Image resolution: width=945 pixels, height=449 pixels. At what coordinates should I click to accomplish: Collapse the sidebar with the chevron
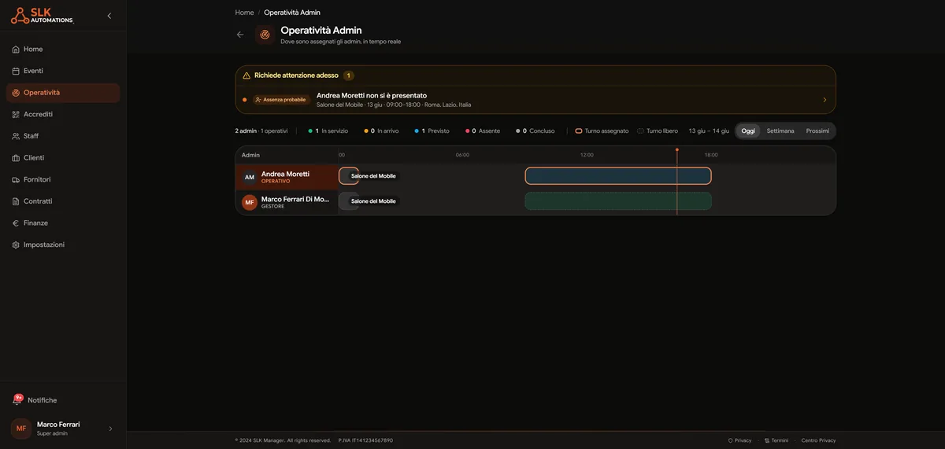(x=109, y=16)
